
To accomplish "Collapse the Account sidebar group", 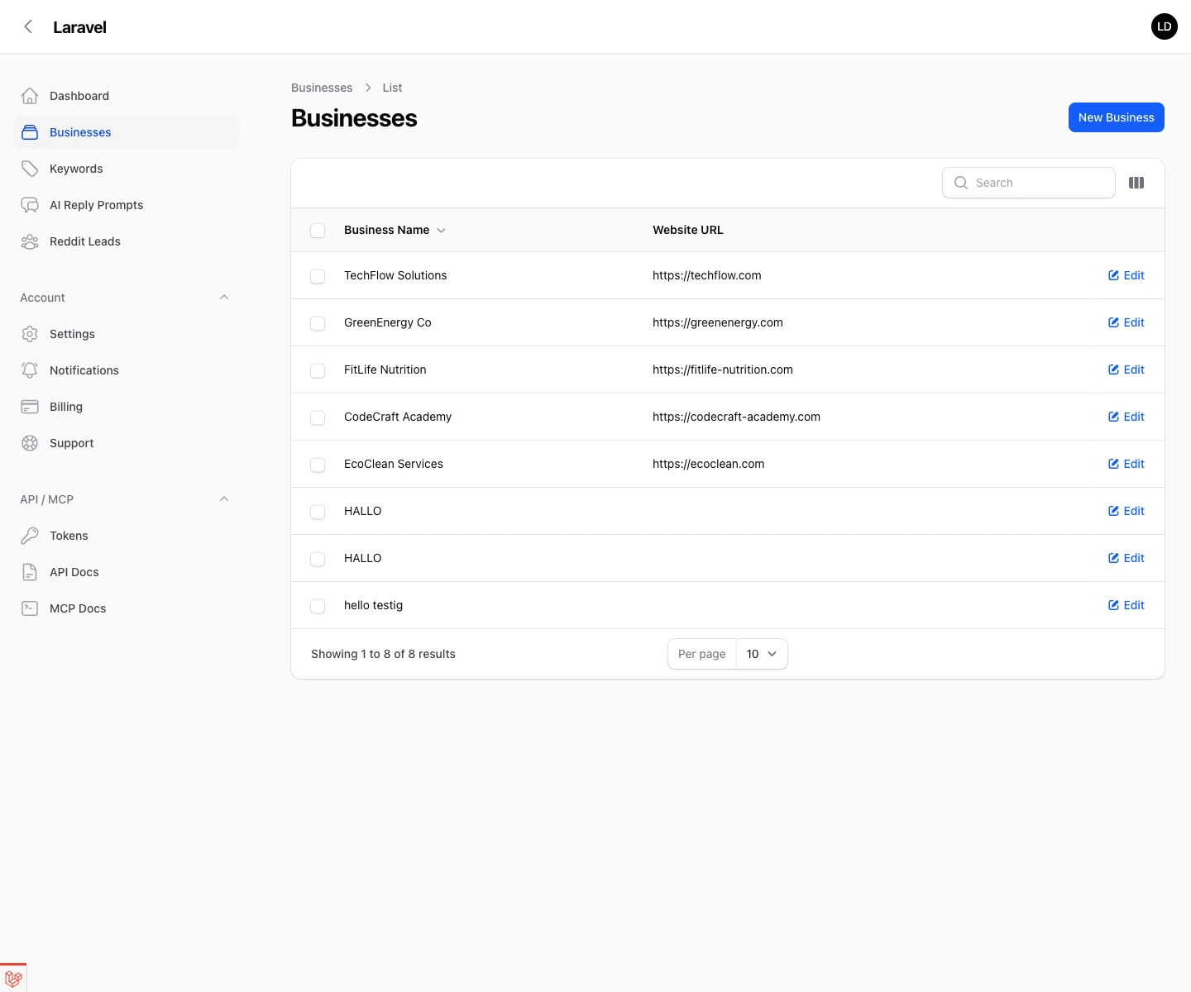I will click(x=224, y=298).
